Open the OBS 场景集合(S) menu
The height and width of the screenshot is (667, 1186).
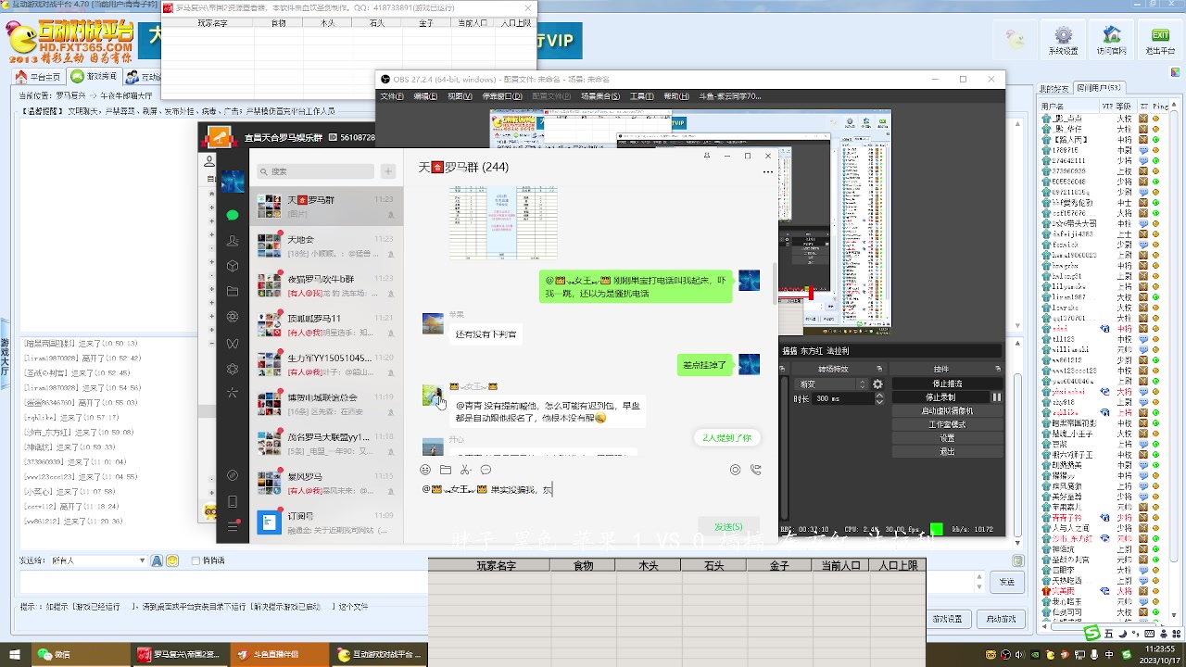pos(600,96)
